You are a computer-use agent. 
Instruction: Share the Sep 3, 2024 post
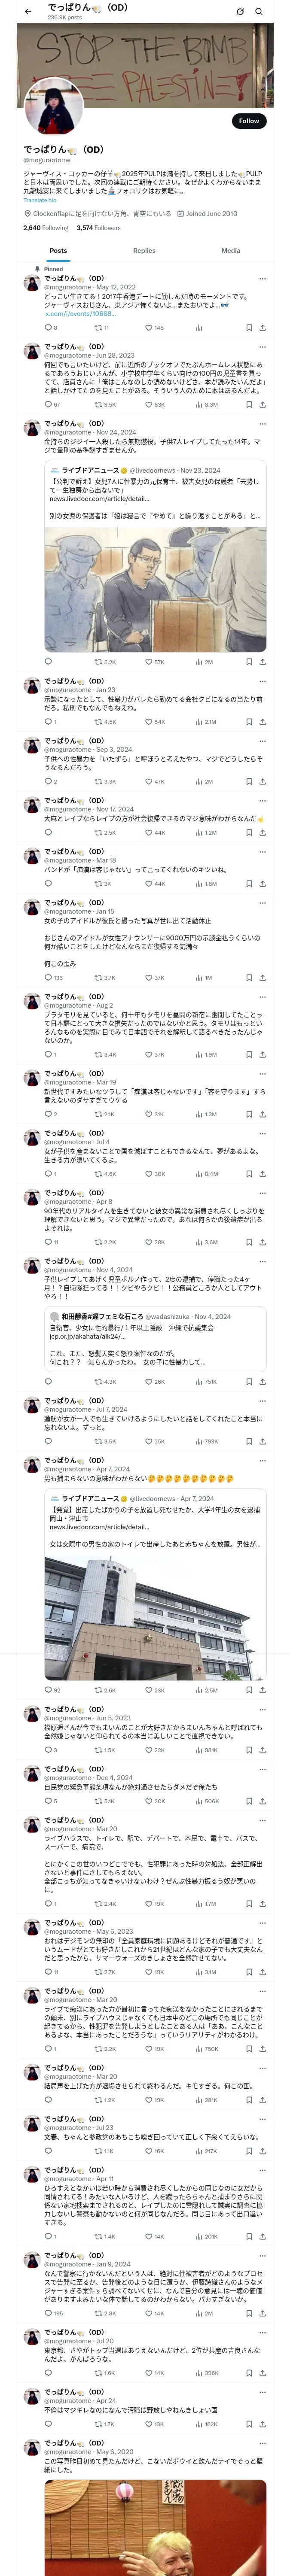[x=262, y=782]
